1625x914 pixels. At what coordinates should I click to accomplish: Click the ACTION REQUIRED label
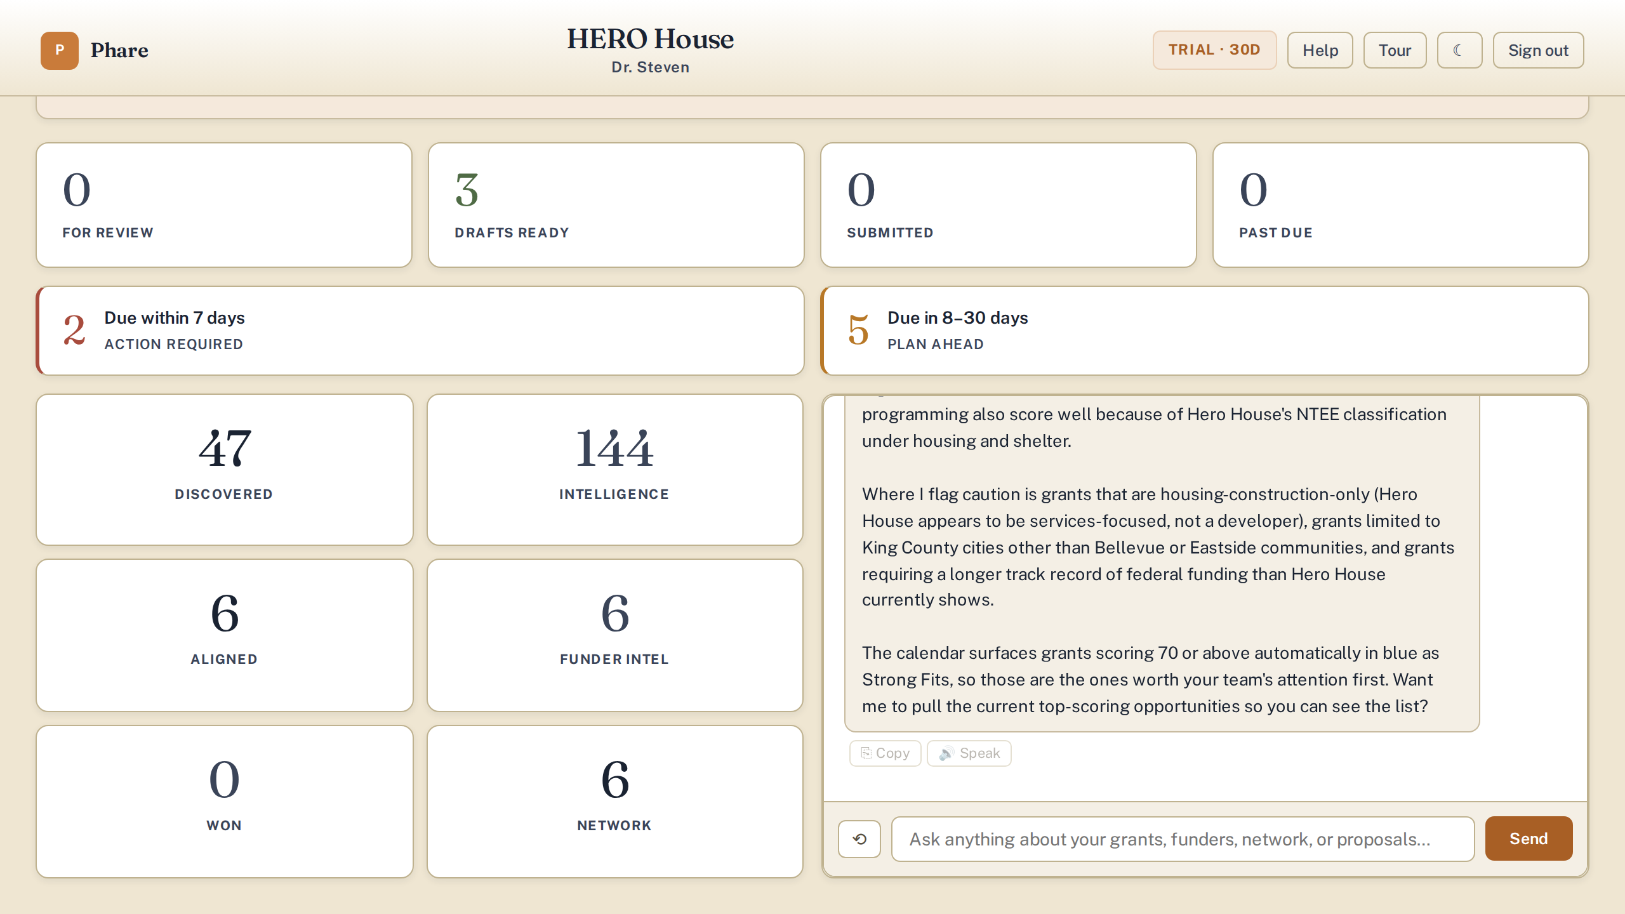[174, 344]
